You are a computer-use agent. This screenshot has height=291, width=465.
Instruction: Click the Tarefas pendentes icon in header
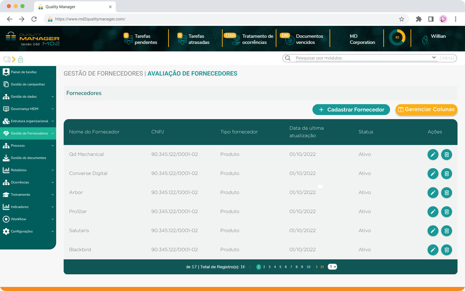click(x=128, y=38)
